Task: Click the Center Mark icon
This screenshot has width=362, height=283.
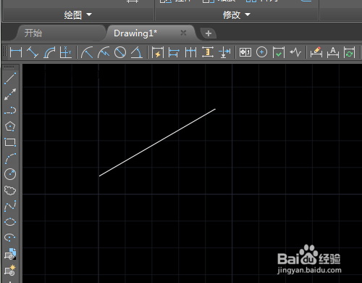Action: click(261, 52)
